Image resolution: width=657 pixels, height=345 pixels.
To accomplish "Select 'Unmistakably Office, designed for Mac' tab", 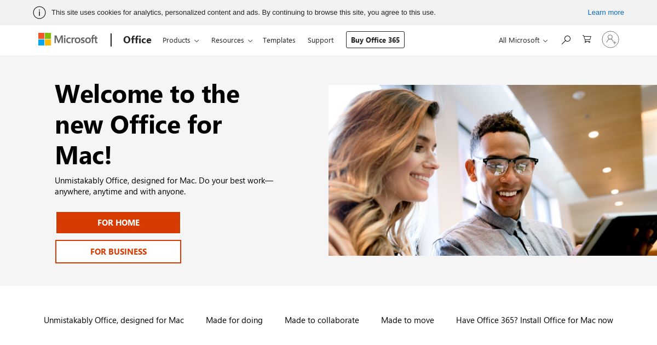I will (x=114, y=320).
